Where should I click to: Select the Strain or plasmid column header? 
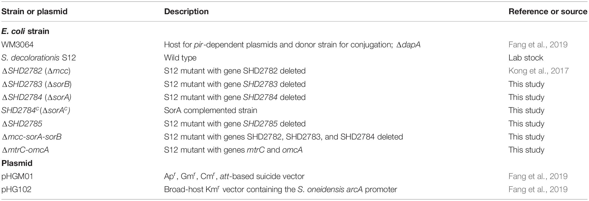pyautogui.click(x=34, y=11)
